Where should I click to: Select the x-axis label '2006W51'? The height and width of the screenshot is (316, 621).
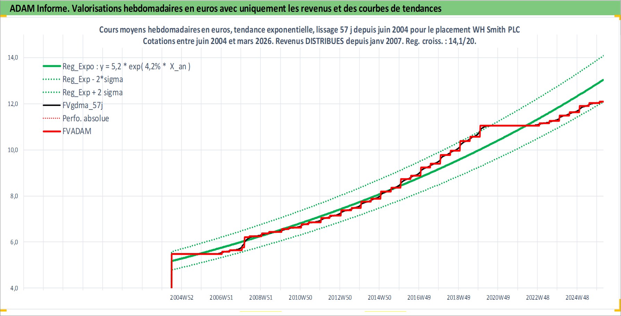pos(221,298)
